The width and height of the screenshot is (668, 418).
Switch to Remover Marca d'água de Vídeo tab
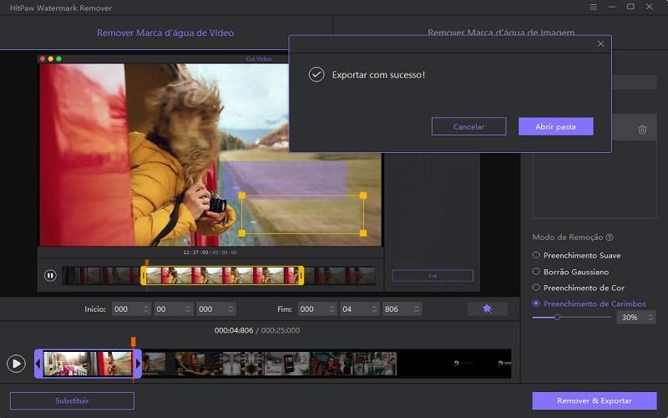165,33
